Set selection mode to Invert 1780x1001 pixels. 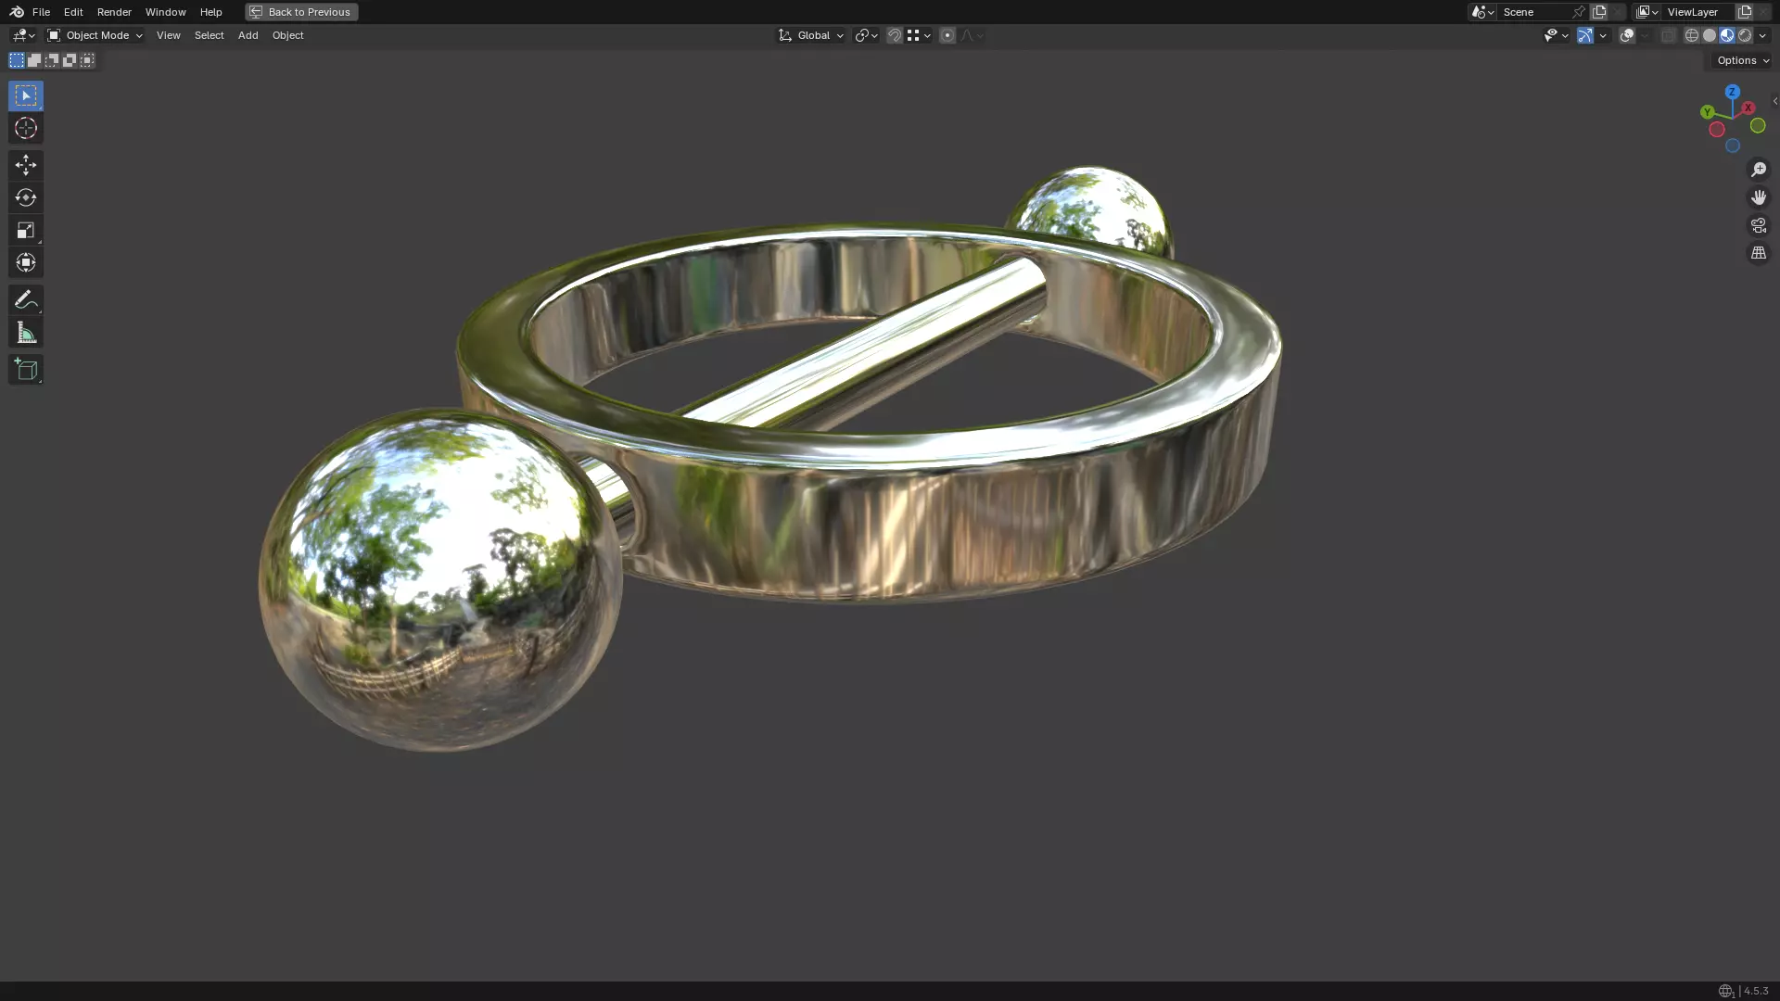pyautogui.click(x=70, y=60)
